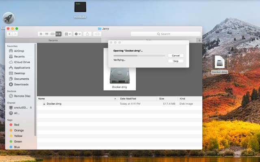
Task: Click the Share toolbar button
Action: (87, 34)
